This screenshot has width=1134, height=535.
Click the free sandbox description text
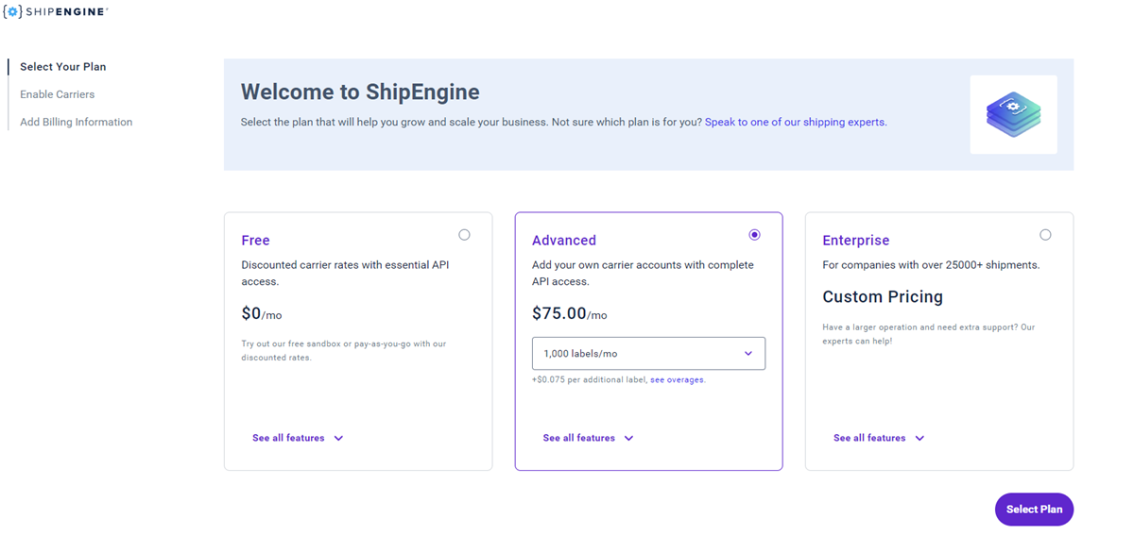[x=344, y=350]
